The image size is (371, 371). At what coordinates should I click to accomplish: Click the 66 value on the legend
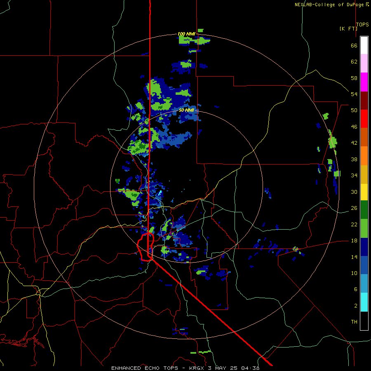[354, 46]
